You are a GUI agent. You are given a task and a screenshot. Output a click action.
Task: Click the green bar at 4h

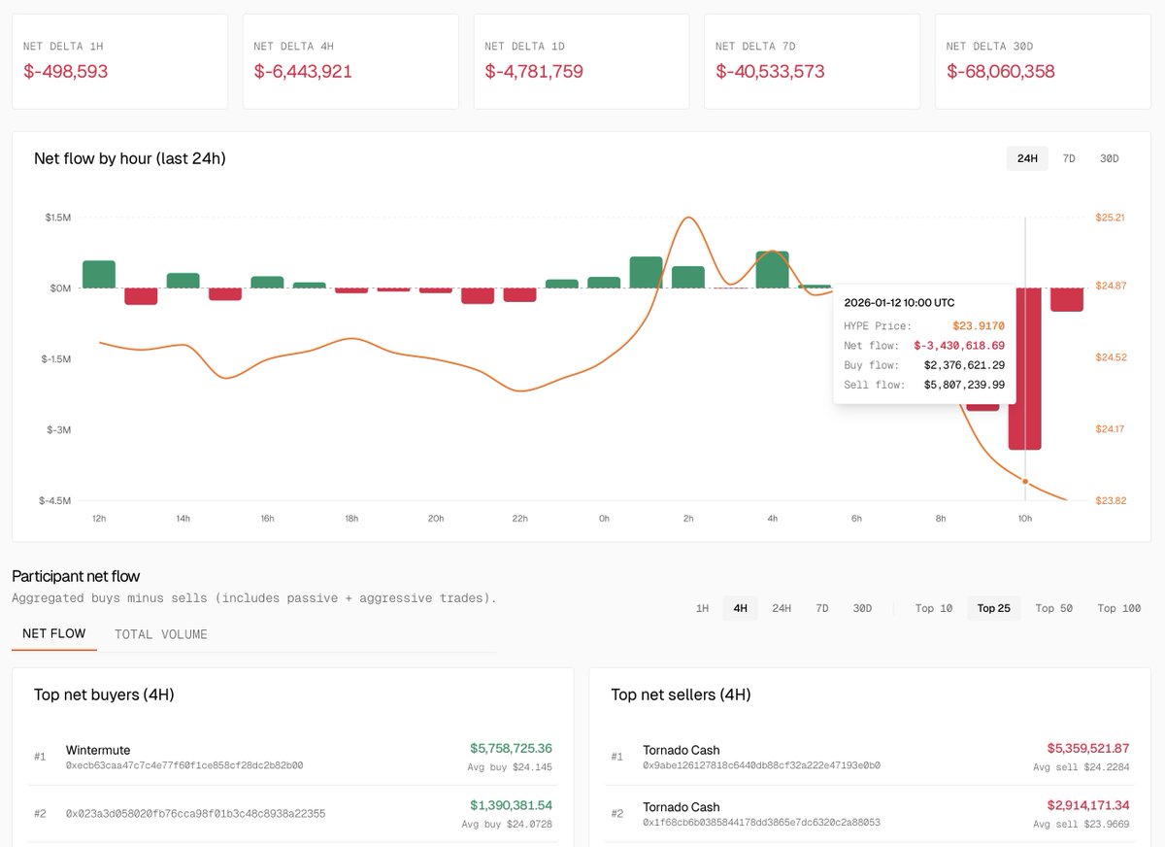pyautogui.click(x=773, y=269)
